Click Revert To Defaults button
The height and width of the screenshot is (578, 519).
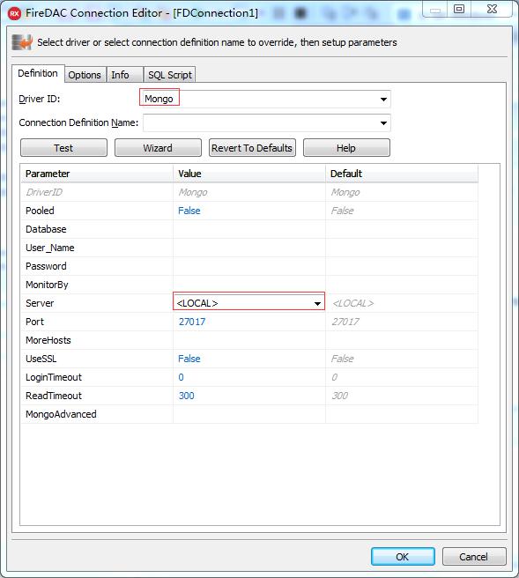(x=252, y=148)
